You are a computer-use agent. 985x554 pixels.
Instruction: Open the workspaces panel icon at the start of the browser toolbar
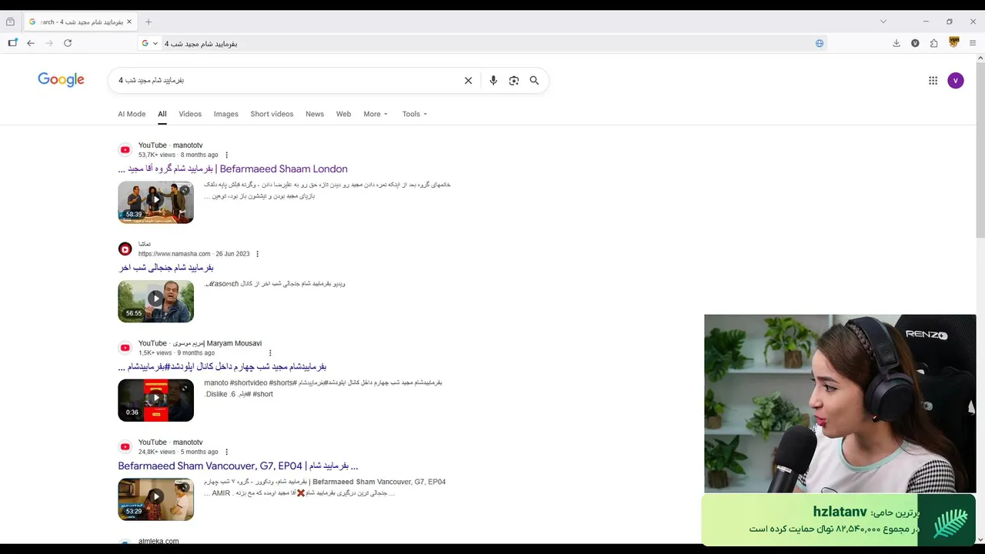coord(12,43)
